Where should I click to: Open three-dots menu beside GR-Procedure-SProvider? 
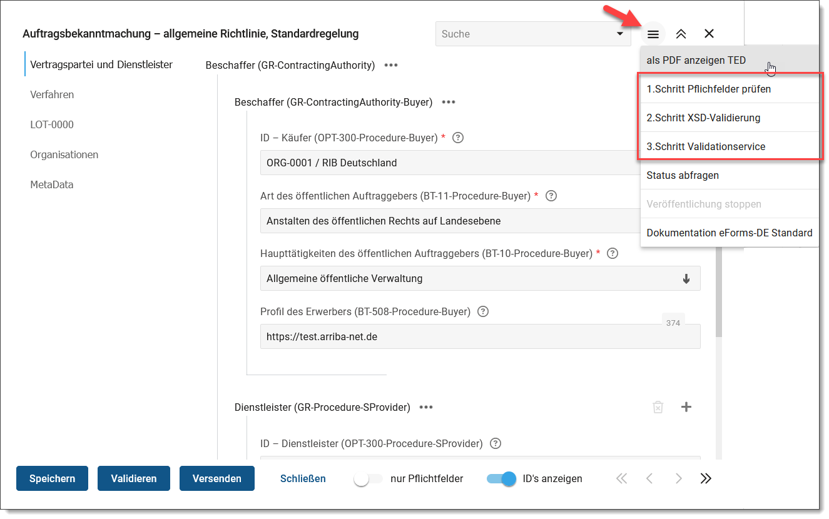[x=426, y=407]
